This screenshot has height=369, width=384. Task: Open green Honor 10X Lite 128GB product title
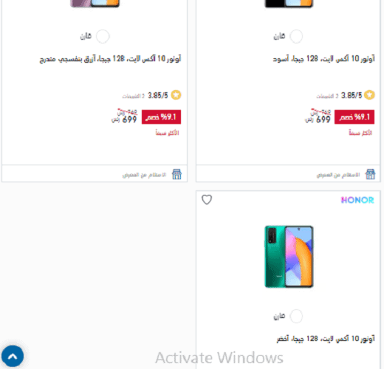pos(326,339)
